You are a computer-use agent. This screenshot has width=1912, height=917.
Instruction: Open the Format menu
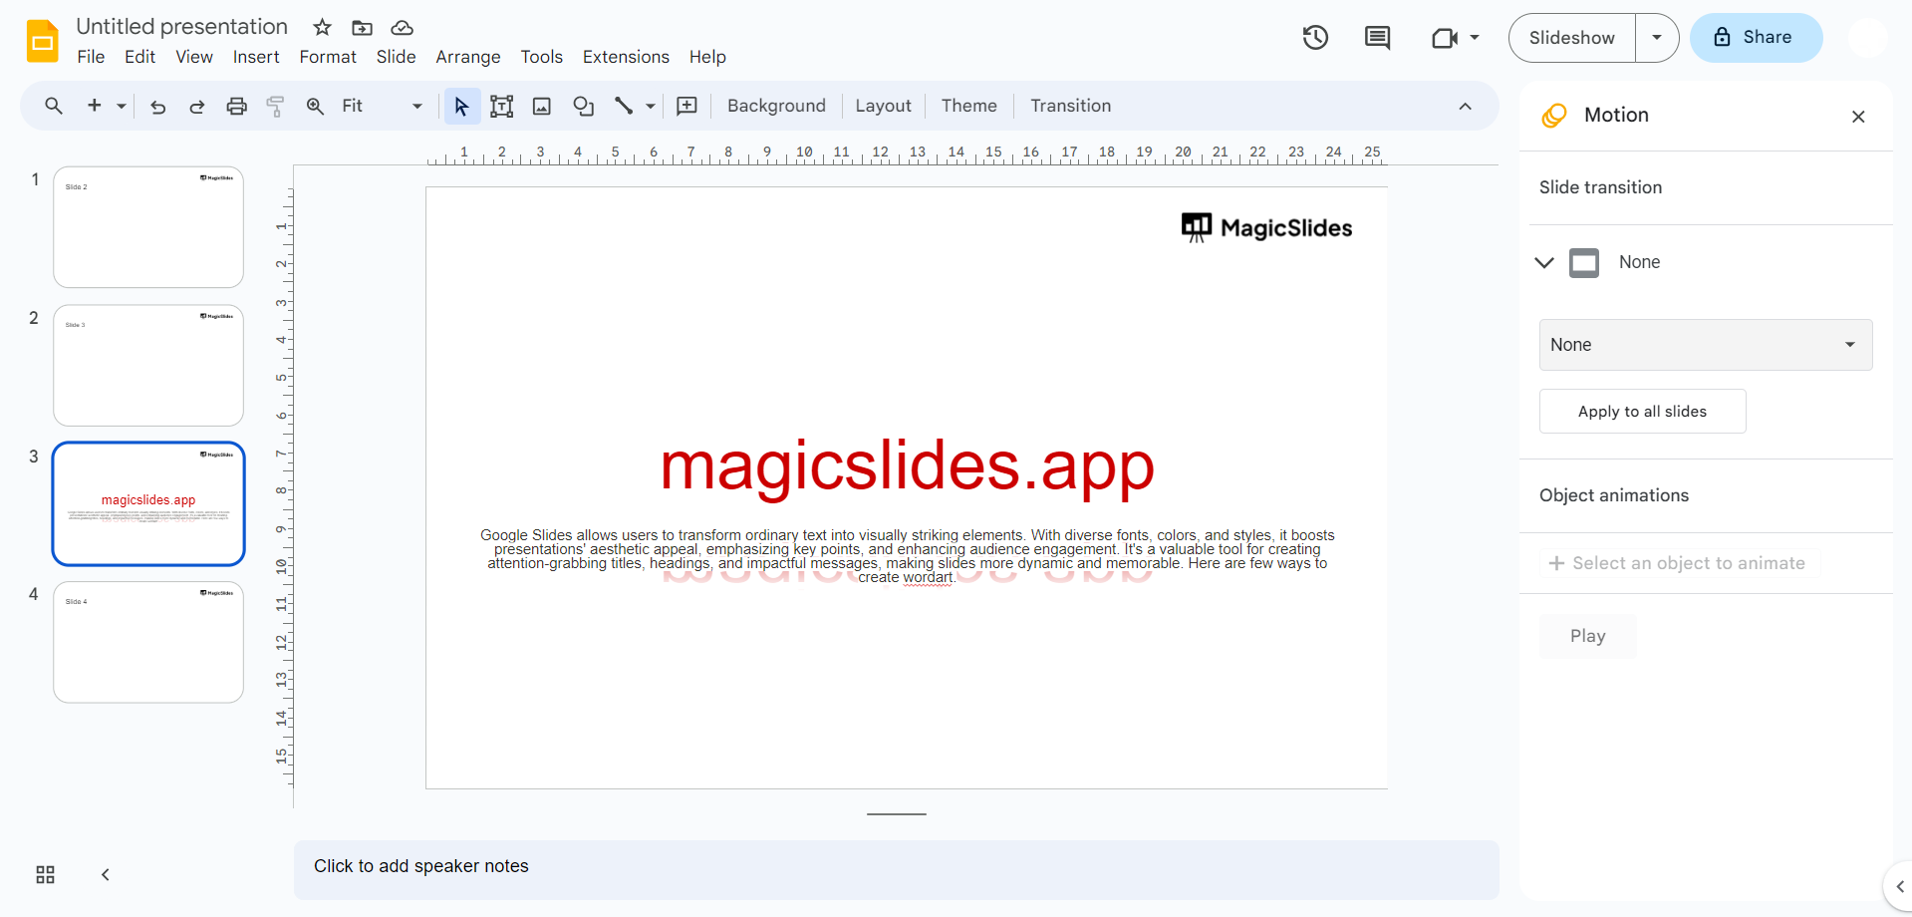tap(328, 57)
